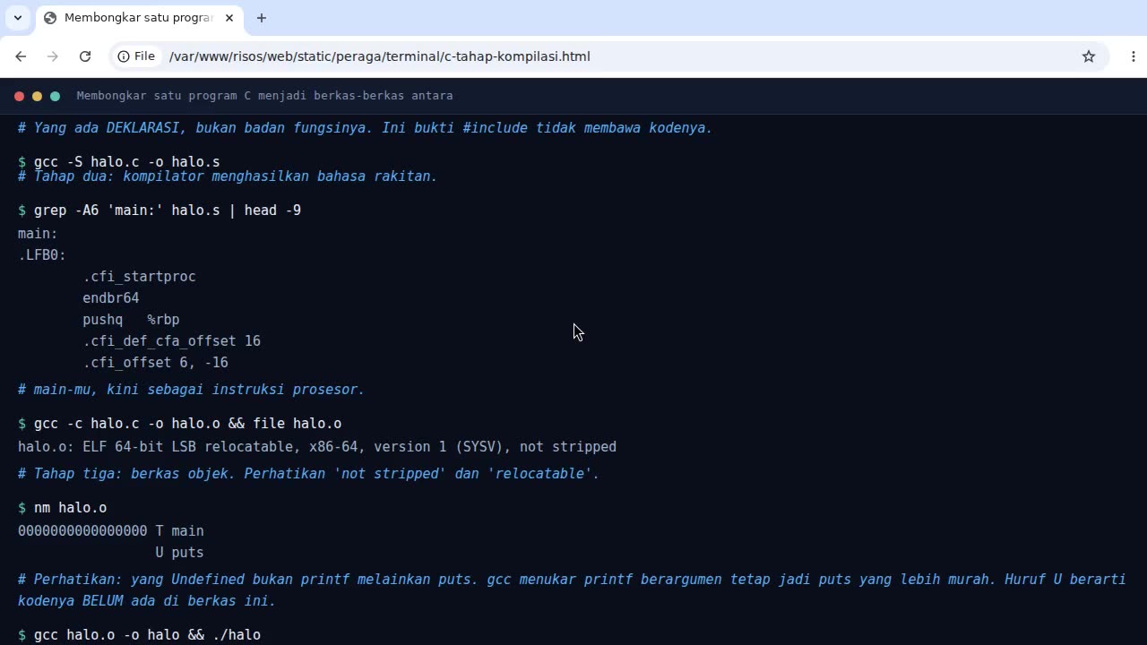Open the Chrome three-dot menu

point(1134,56)
